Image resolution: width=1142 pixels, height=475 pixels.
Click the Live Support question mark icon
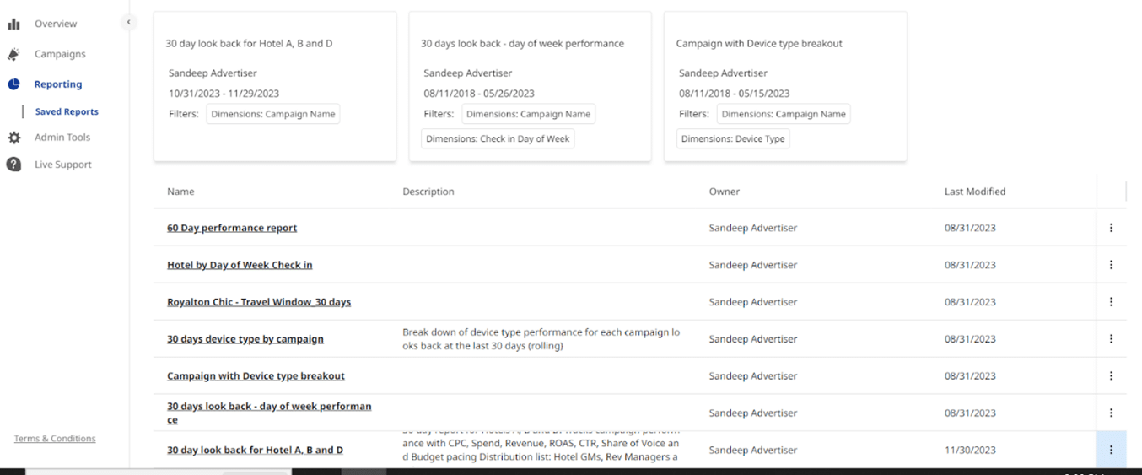click(13, 165)
